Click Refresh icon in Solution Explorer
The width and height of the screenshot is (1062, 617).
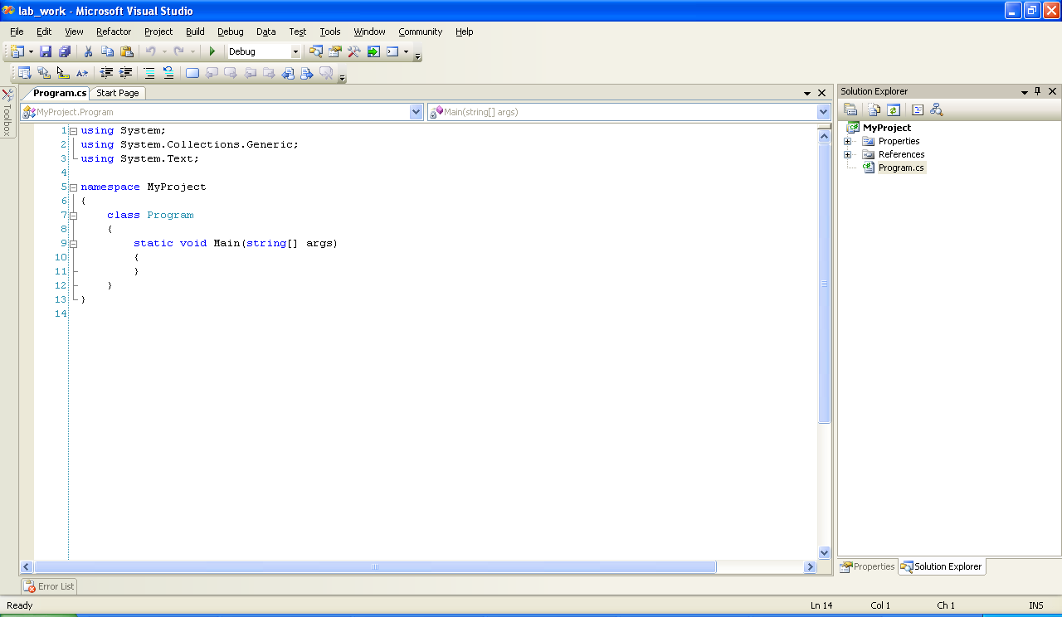tap(894, 109)
